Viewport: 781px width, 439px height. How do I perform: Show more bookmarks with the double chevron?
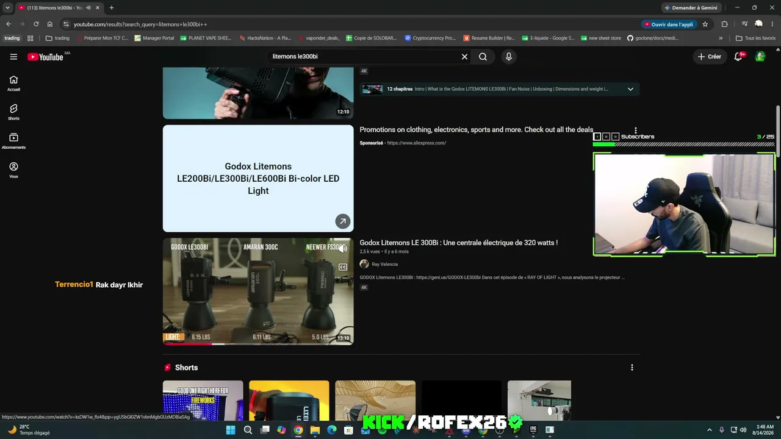(x=721, y=38)
